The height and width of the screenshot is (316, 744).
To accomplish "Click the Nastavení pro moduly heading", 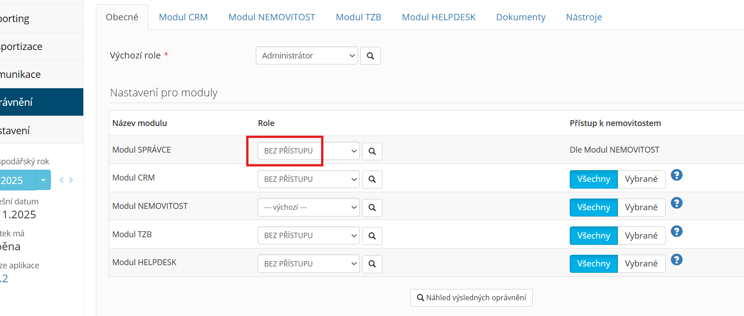I will (164, 93).
